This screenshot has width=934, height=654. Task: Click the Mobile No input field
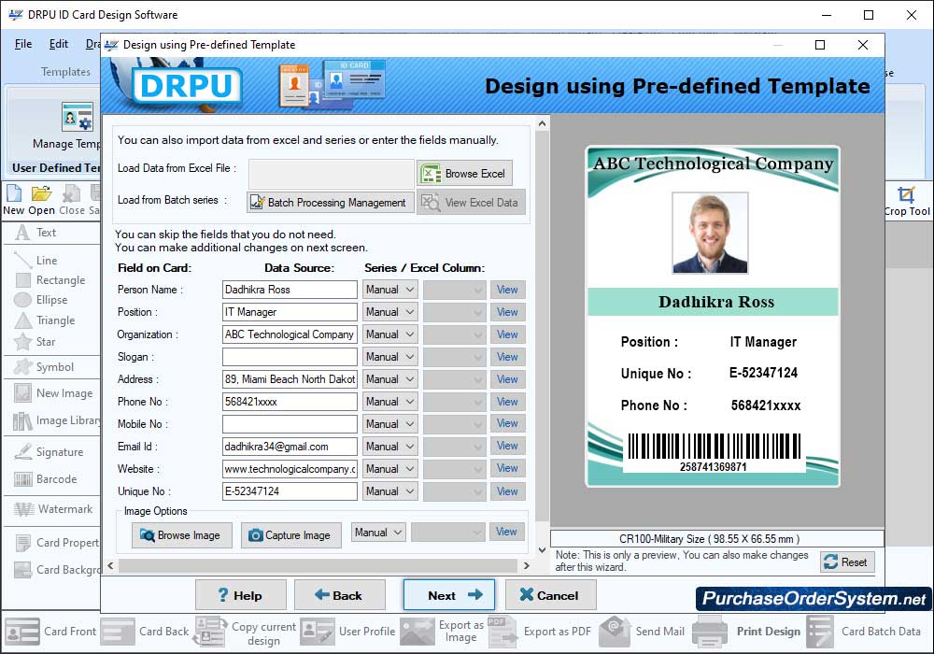tap(290, 424)
